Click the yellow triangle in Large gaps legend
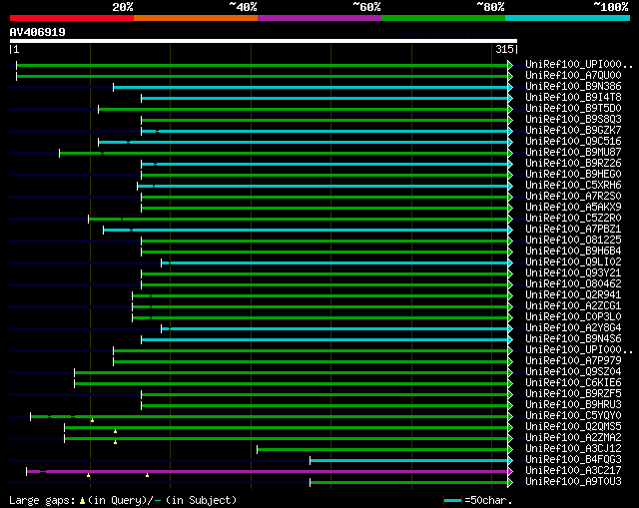The image size is (639, 508). click(82, 500)
